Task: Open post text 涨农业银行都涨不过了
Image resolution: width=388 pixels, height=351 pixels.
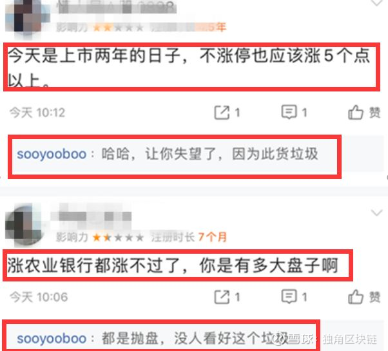Action: tap(173, 265)
